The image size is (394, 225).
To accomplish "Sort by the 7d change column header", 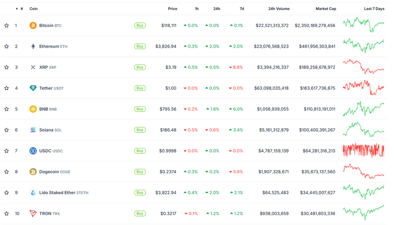I will pyautogui.click(x=241, y=9).
